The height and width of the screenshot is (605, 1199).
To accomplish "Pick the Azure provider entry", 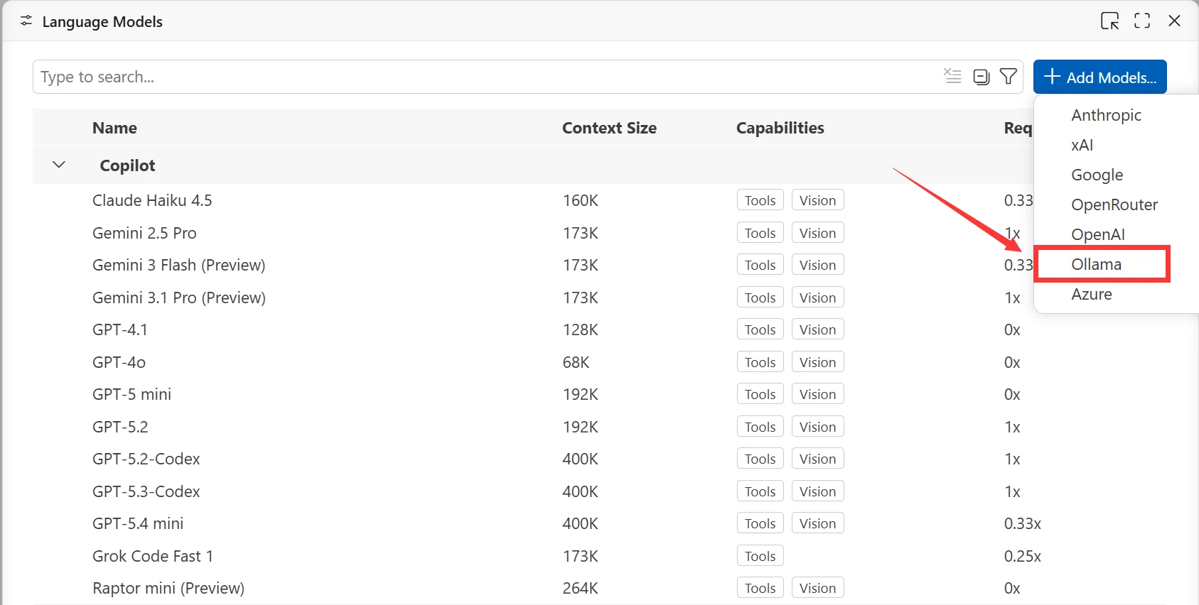I will [x=1091, y=294].
